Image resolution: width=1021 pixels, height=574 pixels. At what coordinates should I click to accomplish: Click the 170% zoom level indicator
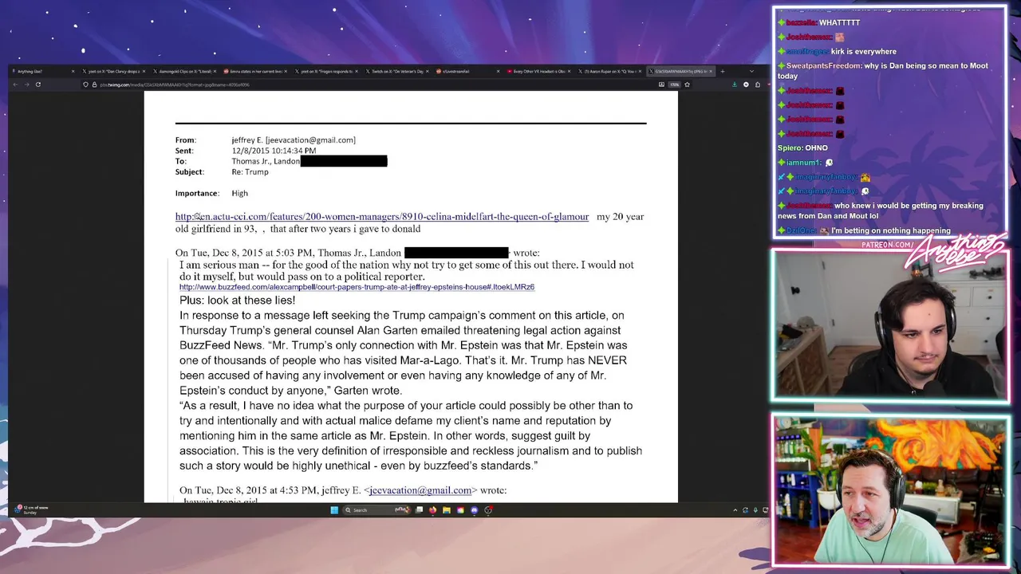[x=674, y=85]
